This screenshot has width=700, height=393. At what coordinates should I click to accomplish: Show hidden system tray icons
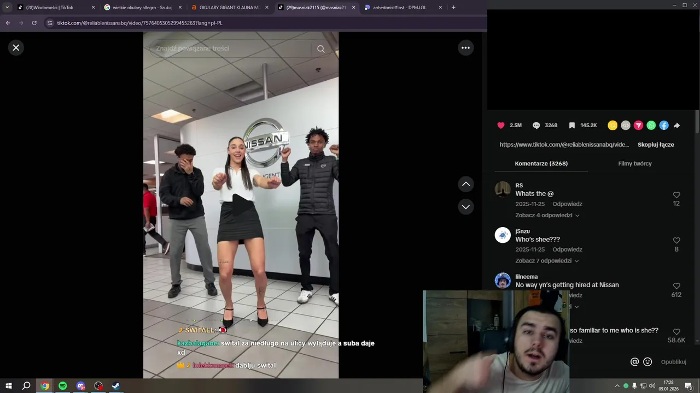pyautogui.click(x=617, y=386)
